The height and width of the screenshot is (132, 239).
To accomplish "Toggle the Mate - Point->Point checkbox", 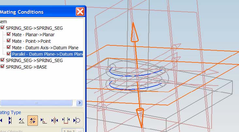I will click(9, 41).
